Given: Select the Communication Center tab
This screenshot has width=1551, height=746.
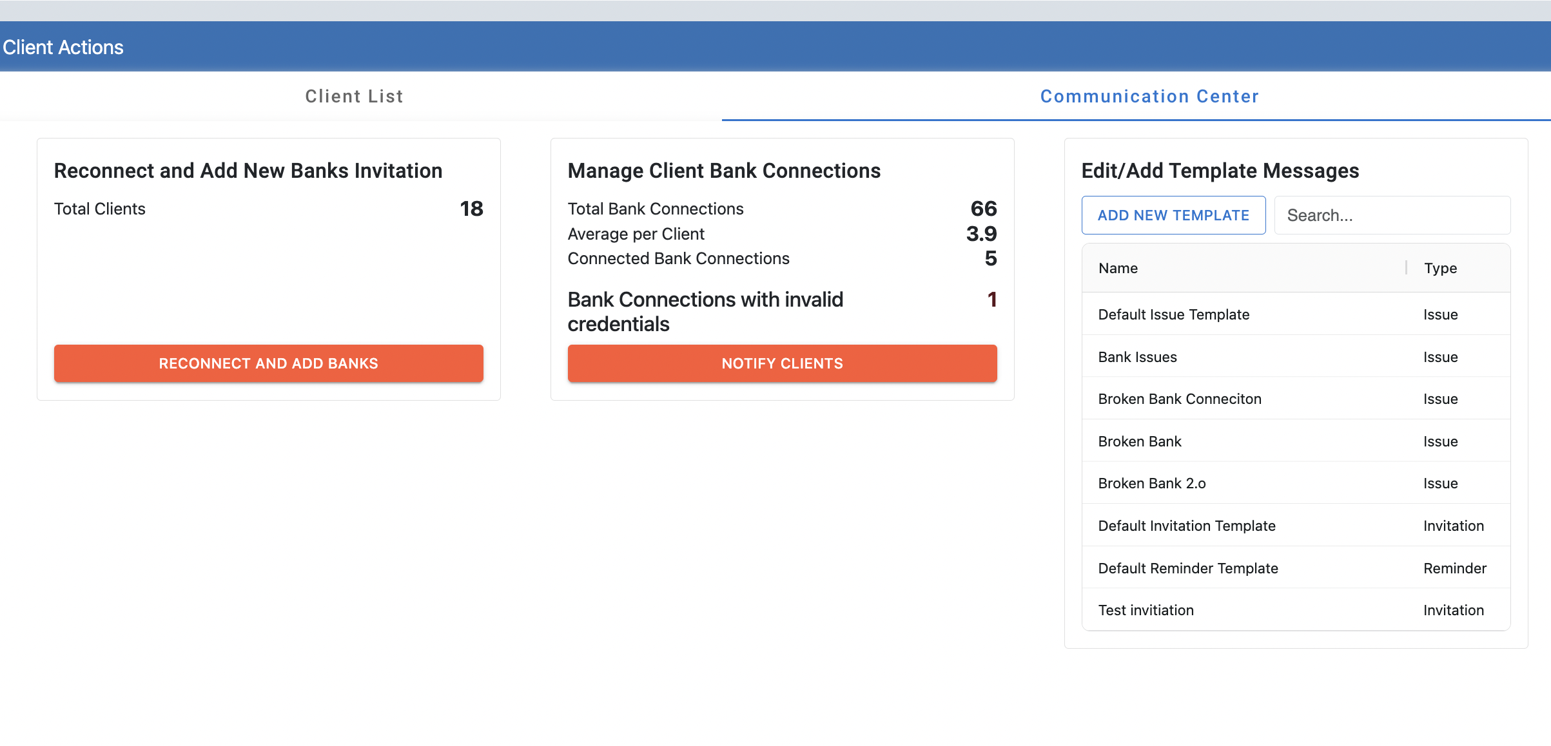Looking at the screenshot, I should tap(1149, 96).
